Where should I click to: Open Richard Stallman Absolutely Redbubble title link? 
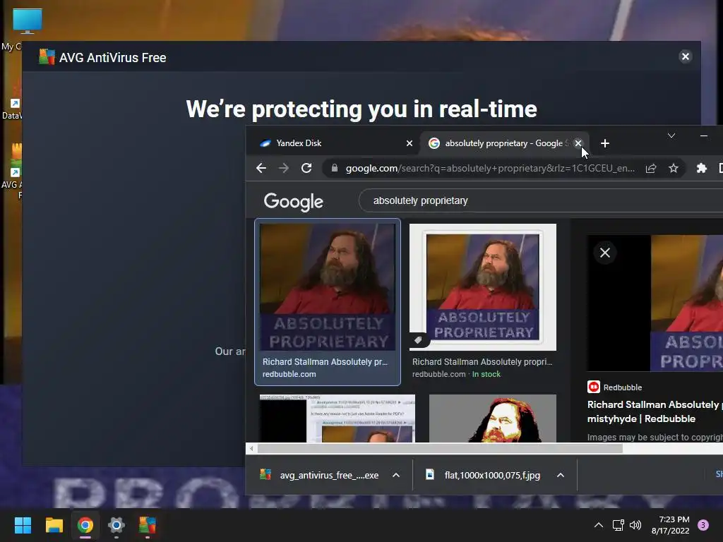tap(655, 411)
